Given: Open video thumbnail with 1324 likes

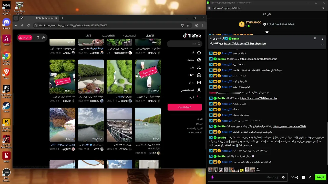Looking at the screenshot, I should tap(62, 77).
